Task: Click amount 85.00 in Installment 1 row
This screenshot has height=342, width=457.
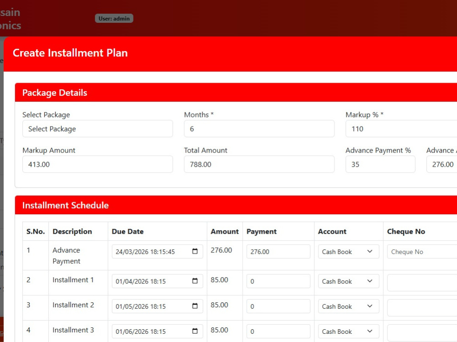Action: click(219, 279)
